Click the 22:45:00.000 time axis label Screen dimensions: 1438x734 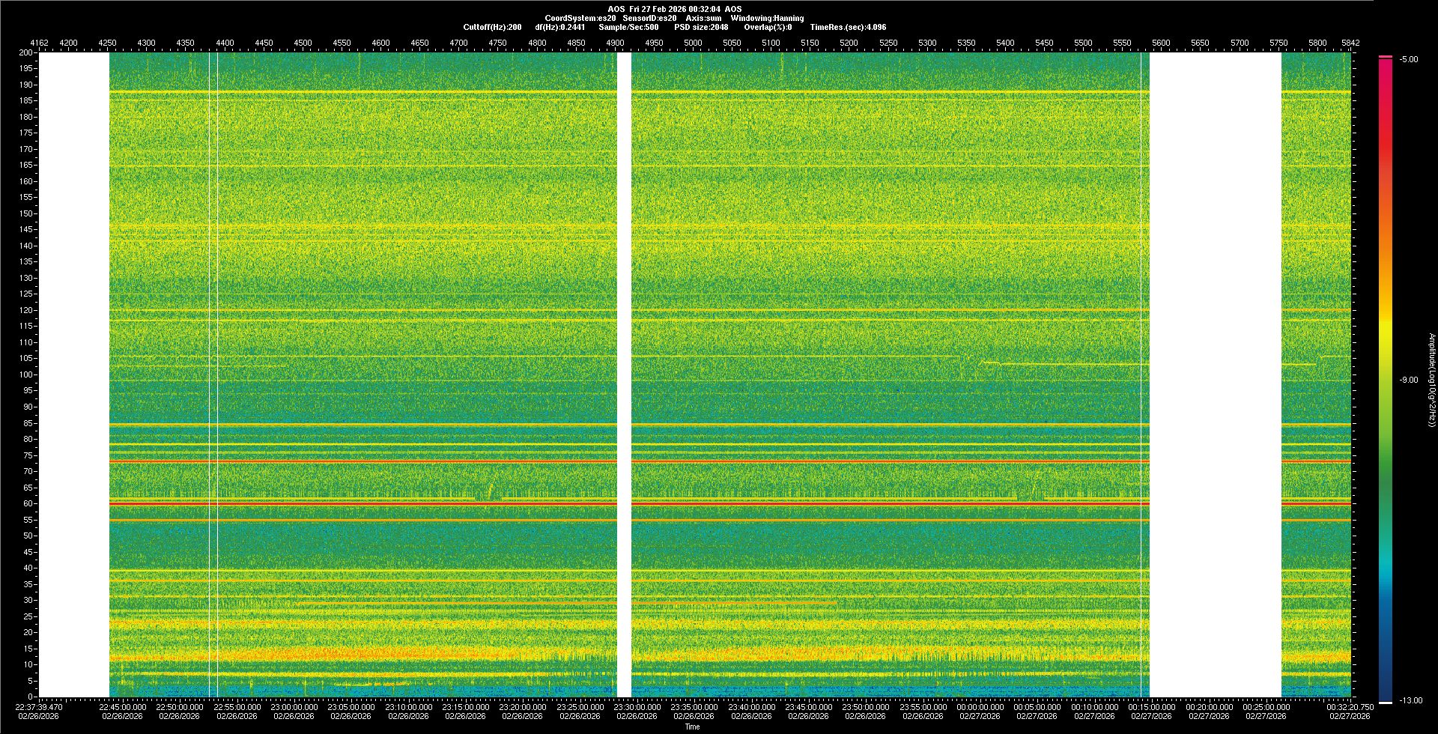pos(123,707)
